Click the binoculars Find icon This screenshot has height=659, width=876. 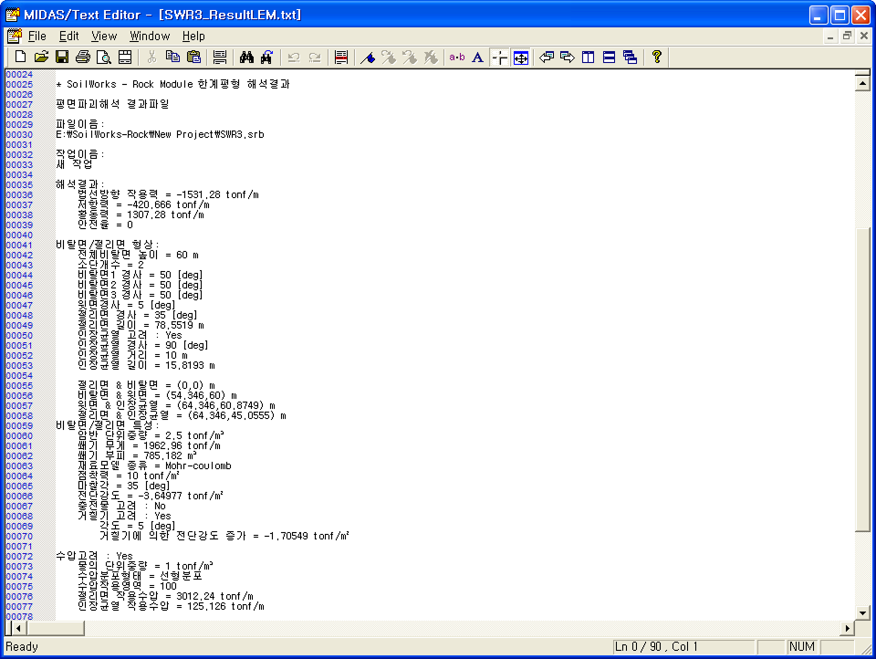pos(246,58)
